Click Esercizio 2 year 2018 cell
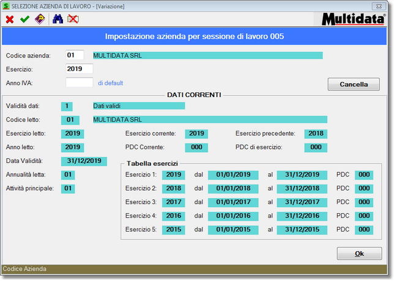This screenshot has width=394, height=281. click(174, 189)
